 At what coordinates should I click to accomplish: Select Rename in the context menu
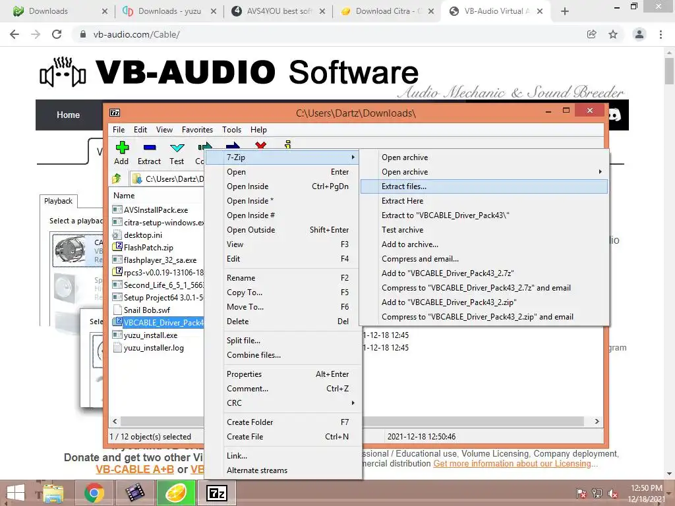click(x=282, y=278)
